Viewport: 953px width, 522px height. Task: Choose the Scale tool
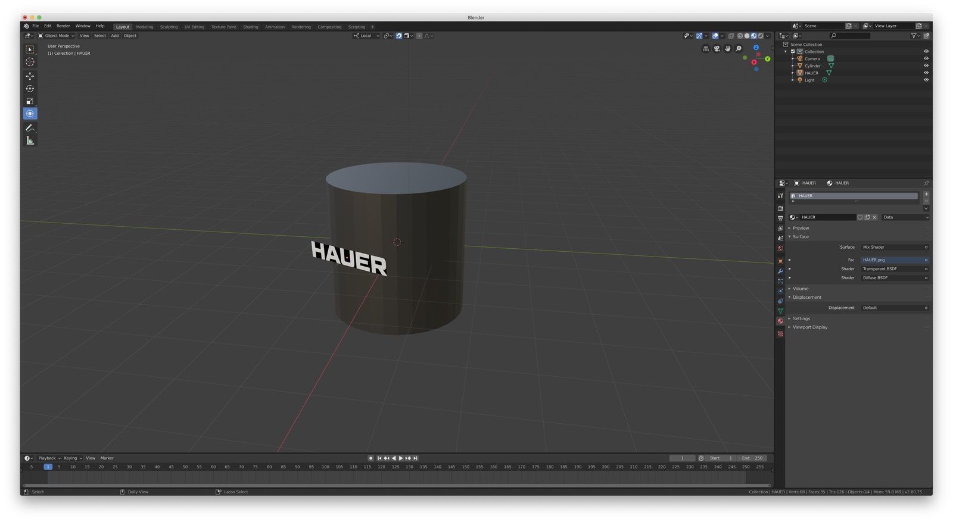[30, 101]
